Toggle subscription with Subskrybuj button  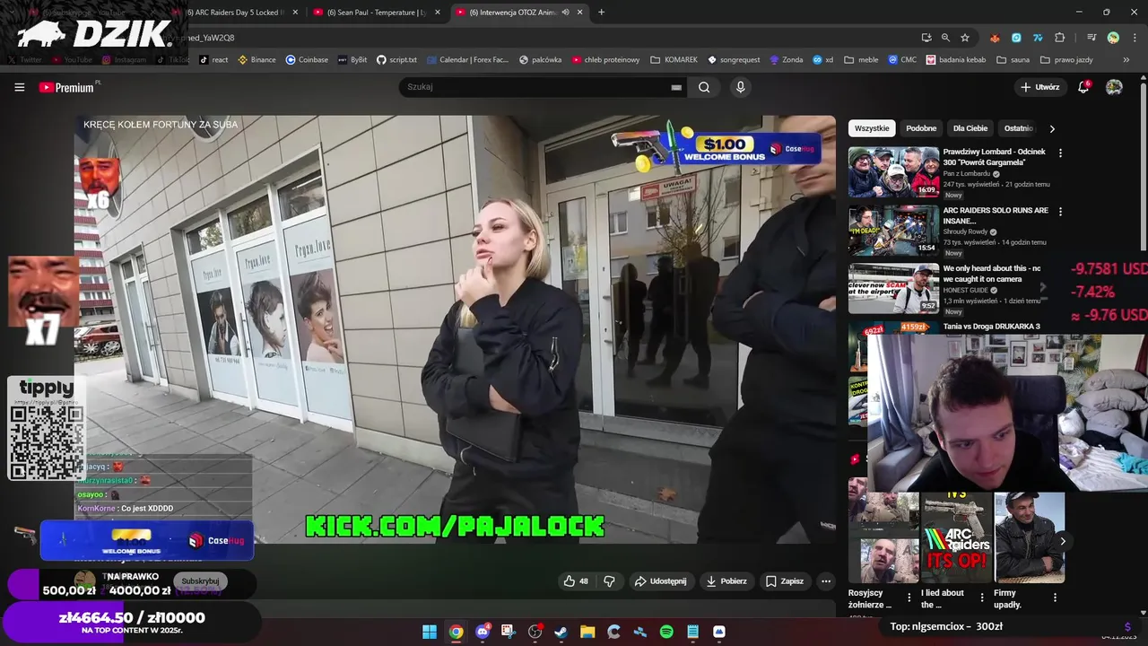(x=200, y=581)
